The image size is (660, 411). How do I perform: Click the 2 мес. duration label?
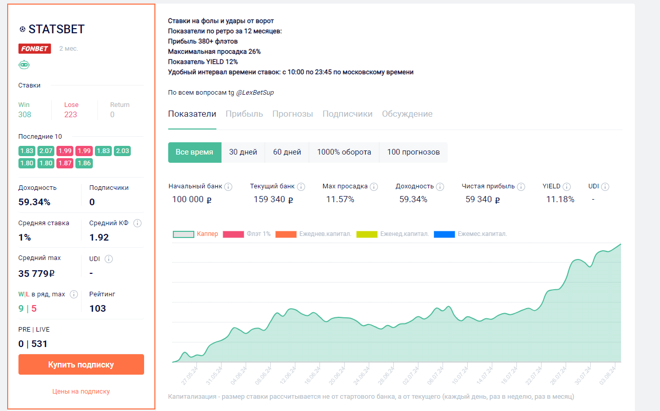[69, 49]
